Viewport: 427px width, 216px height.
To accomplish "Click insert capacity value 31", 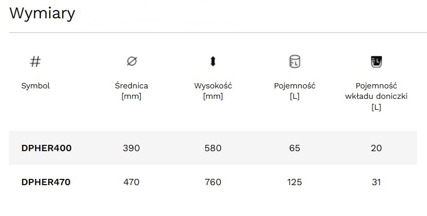I will 376,182.
